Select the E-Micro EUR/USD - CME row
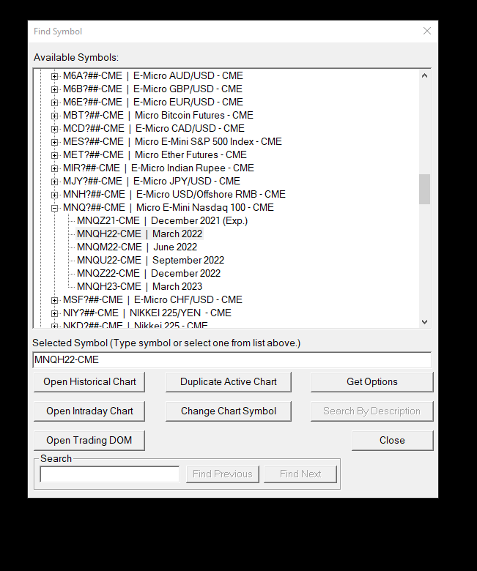This screenshot has height=571, width=477. 153,102
